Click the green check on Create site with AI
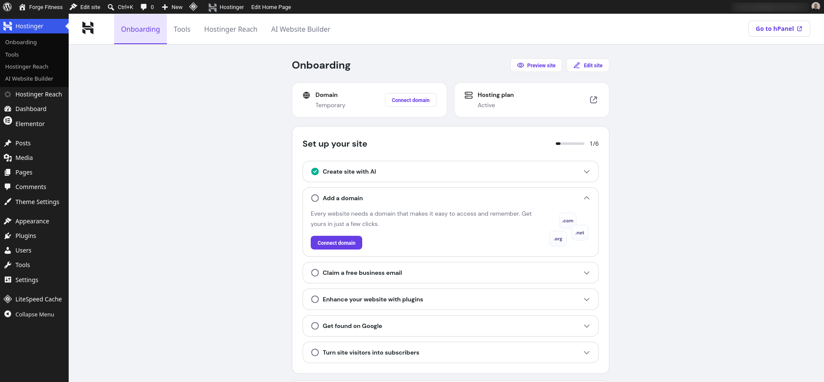 315,171
